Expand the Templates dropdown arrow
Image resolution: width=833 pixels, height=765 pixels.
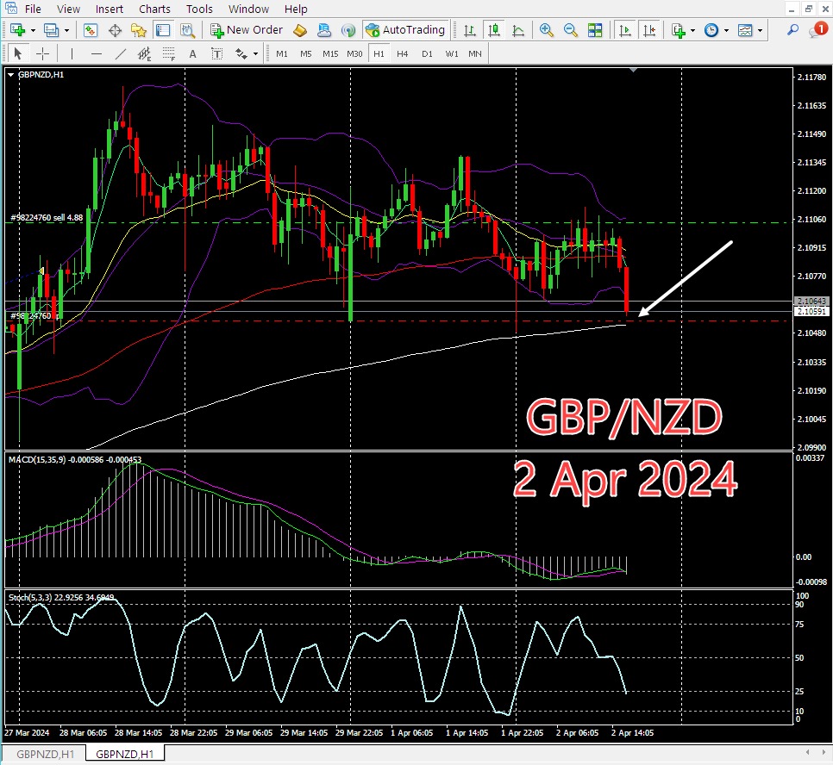point(761,31)
